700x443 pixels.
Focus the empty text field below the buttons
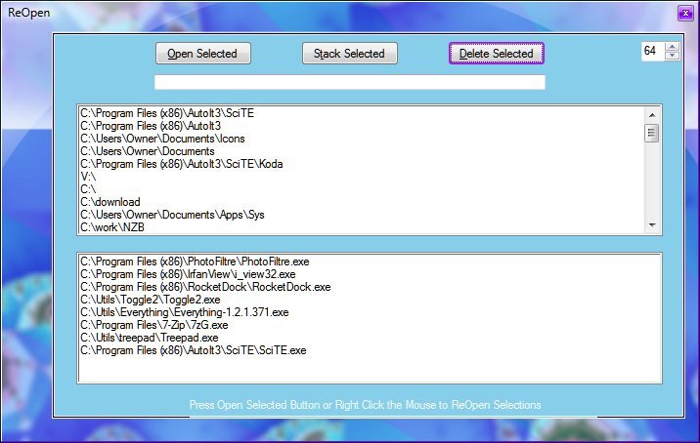[x=349, y=82]
